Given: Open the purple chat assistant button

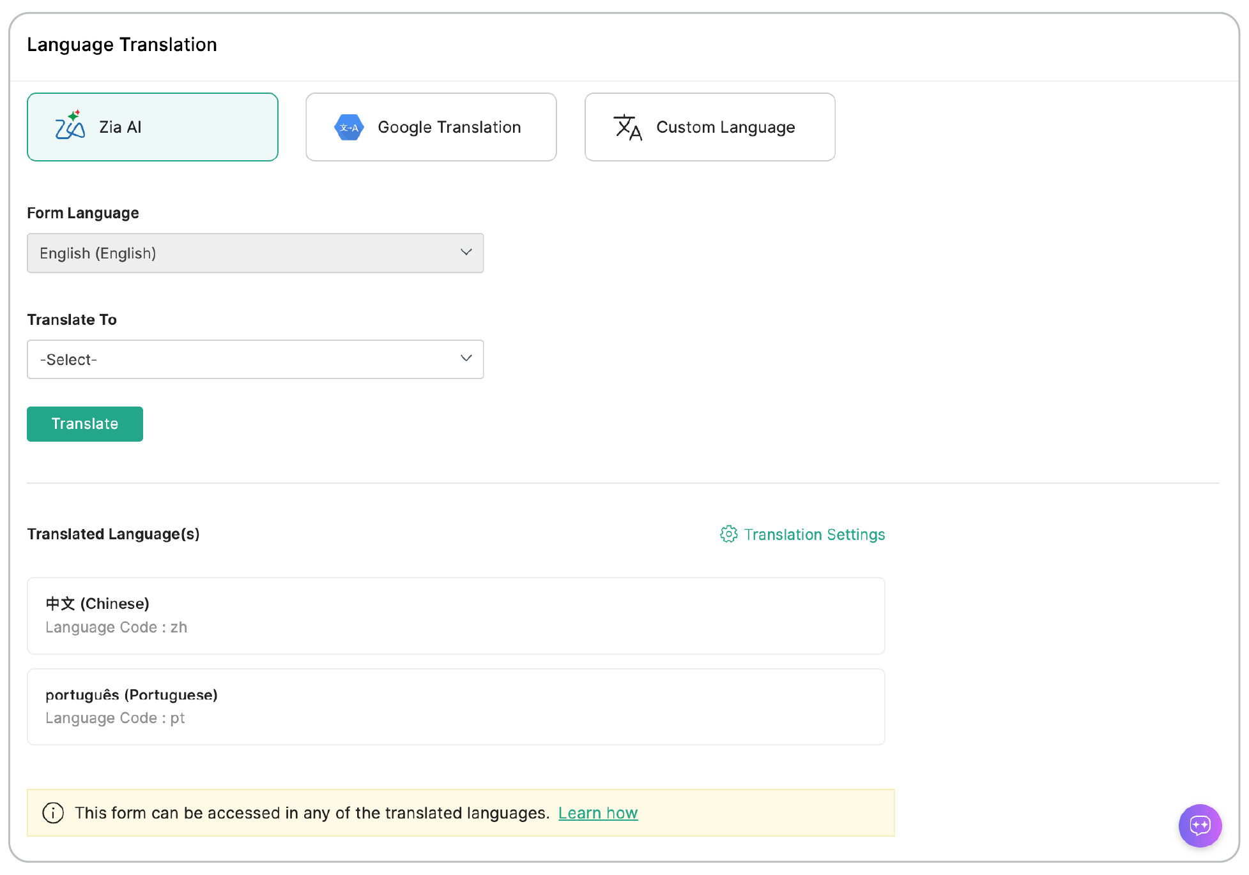Looking at the screenshot, I should pos(1200,825).
